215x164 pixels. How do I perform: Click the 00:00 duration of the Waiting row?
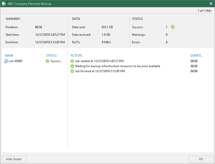coord(194,66)
